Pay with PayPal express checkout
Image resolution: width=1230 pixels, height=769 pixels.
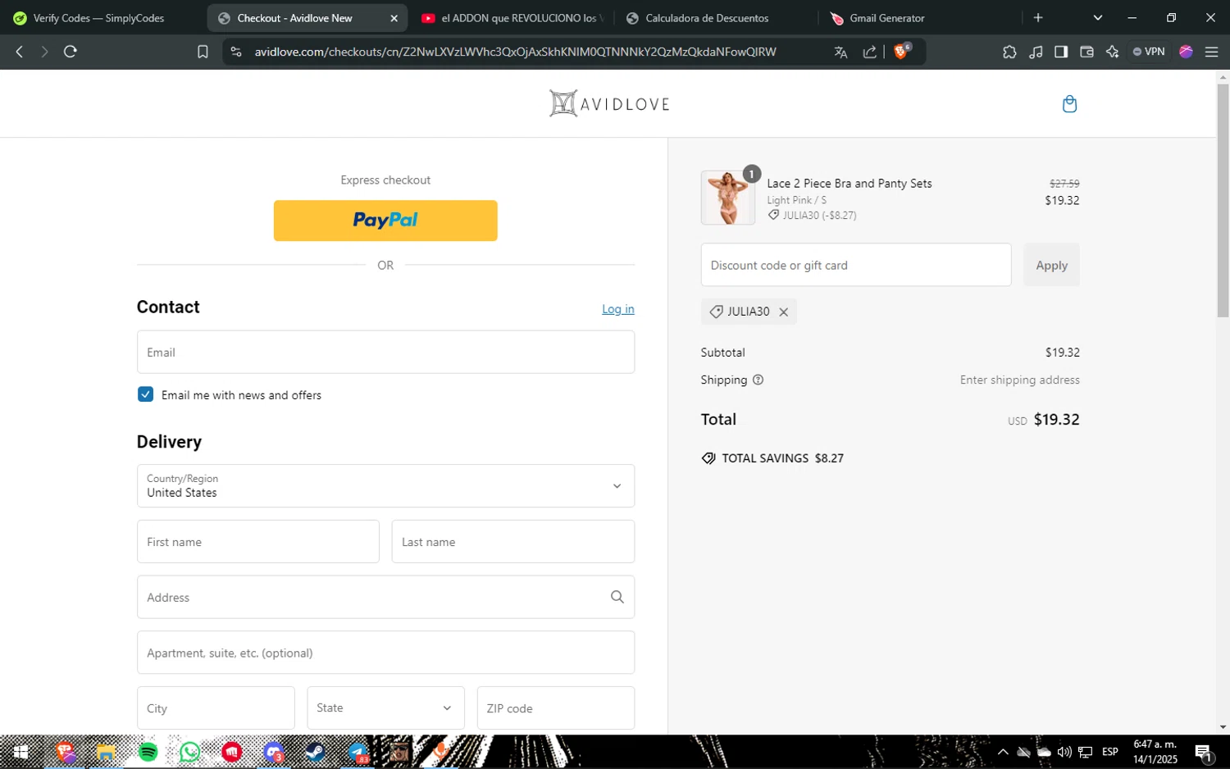pos(385,221)
